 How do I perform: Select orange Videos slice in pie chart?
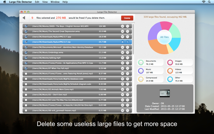point(157,47)
